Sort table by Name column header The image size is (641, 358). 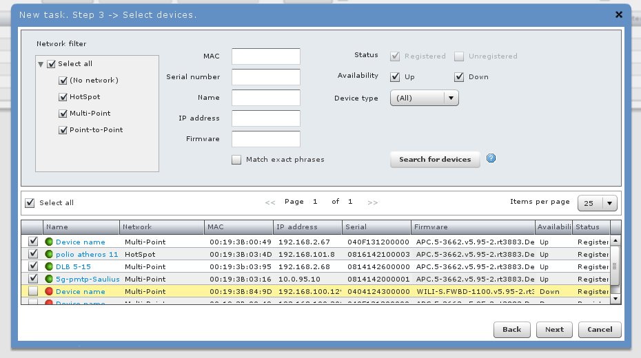pos(81,227)
